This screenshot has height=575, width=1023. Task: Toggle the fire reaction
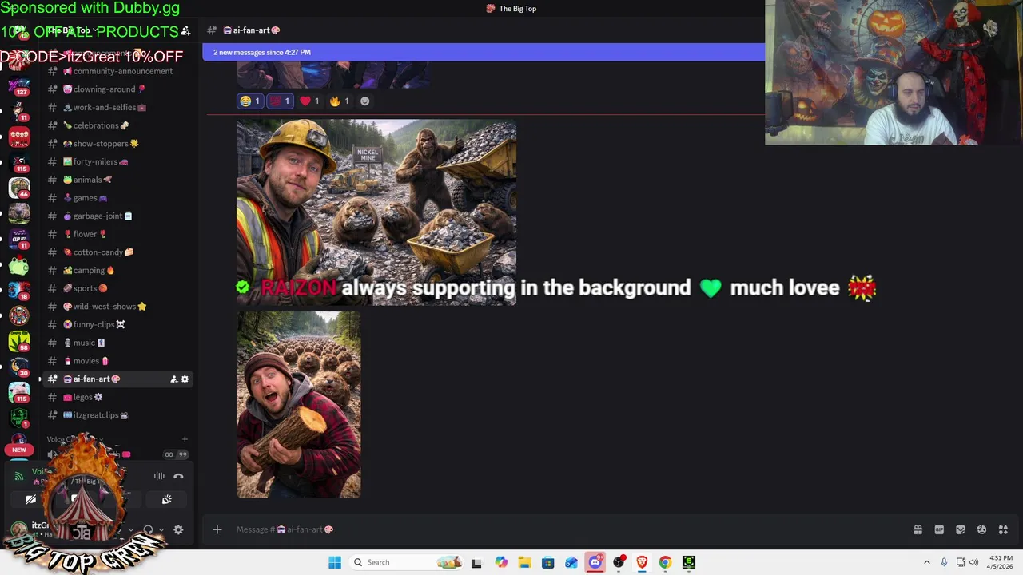(x=340, y=101)
